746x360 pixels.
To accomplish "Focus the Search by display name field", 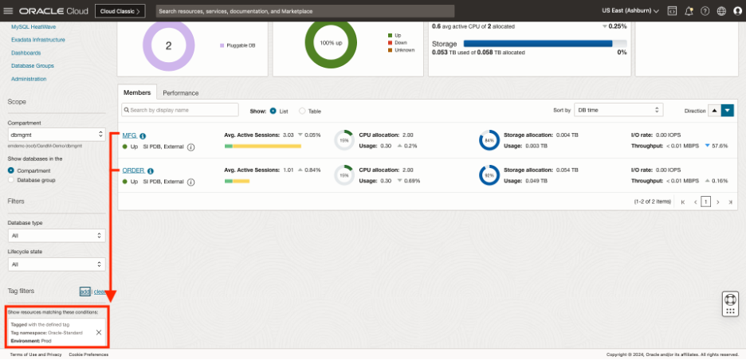I will click(180, 110).
